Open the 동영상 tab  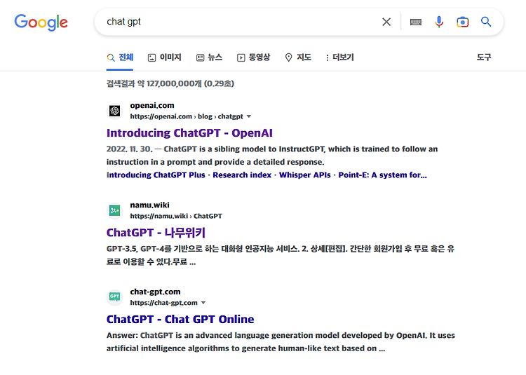pos(254,57)
